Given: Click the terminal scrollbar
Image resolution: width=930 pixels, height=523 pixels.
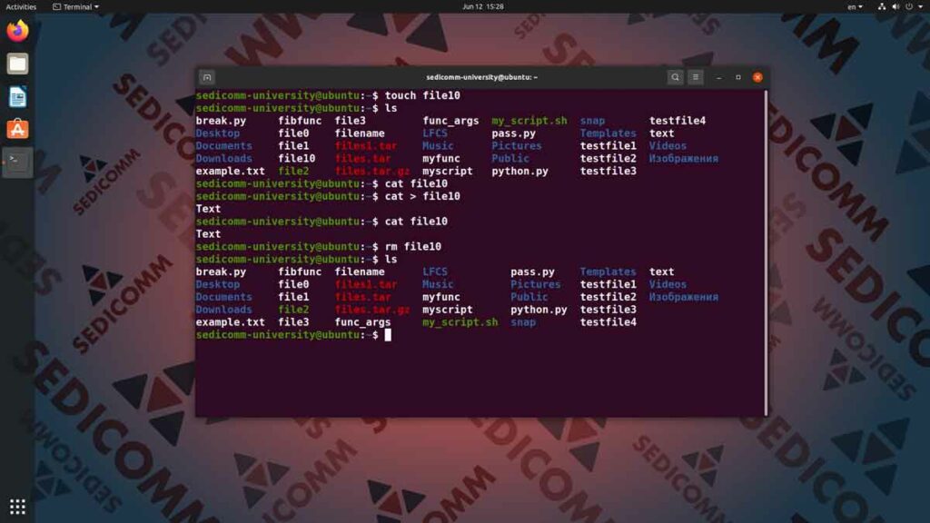Looking at the screenshot, I should pyautogui.click(x=767, y=252).
